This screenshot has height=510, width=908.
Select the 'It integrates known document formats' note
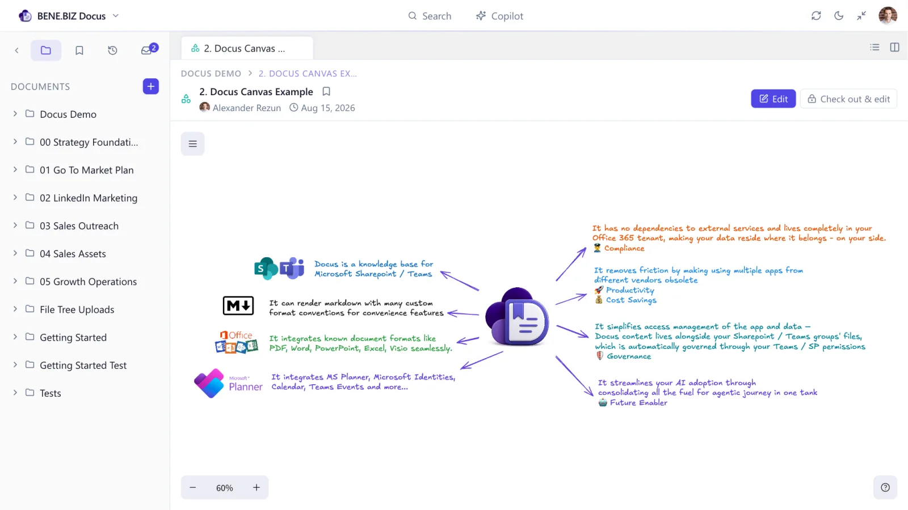[361, 343]
